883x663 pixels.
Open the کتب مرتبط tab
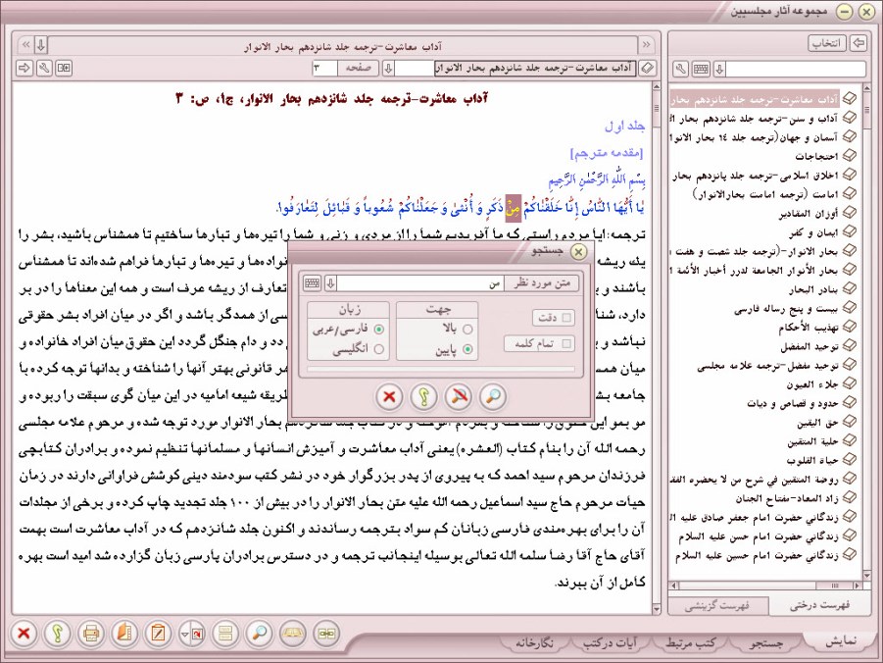point(691,642)
